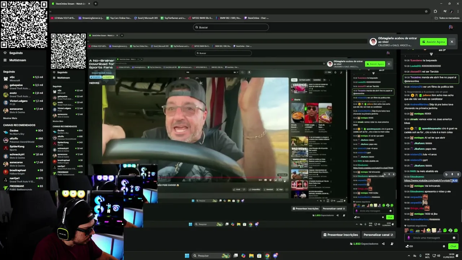Open nanfps1 recommended channel

coord(23,179)
